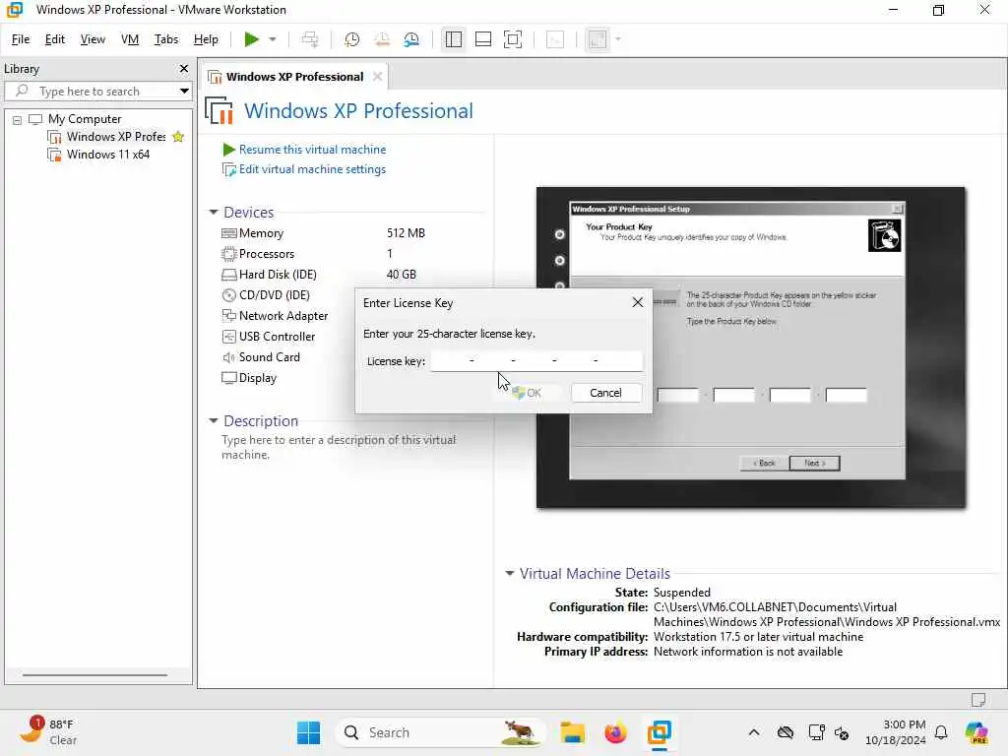The width and height of the screenshot is (1008, 756).
Task: Enter full screen mode icon
Action: (512, 39)
